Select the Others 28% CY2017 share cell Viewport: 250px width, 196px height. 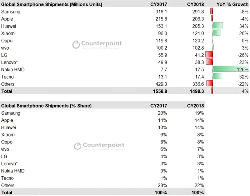pos(162,185)
